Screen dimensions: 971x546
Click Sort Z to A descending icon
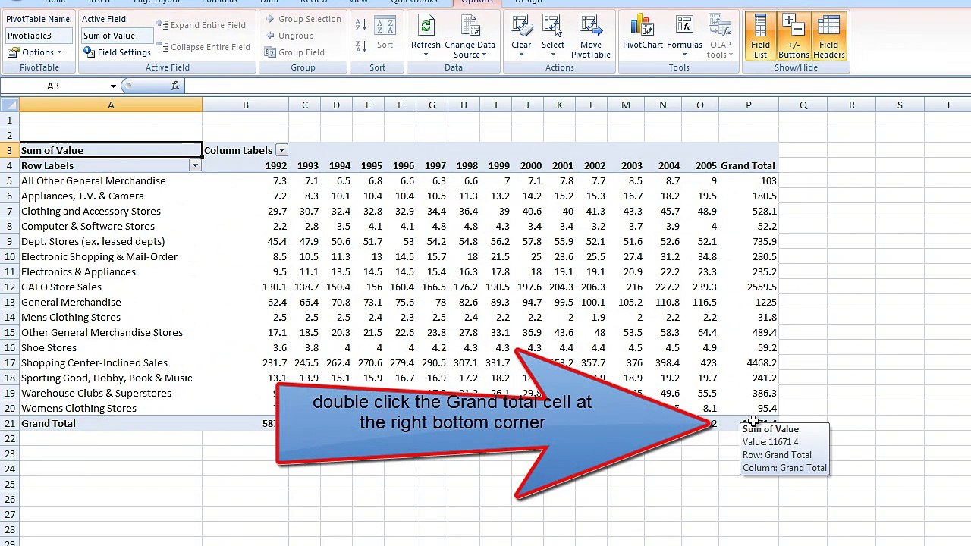361,47
